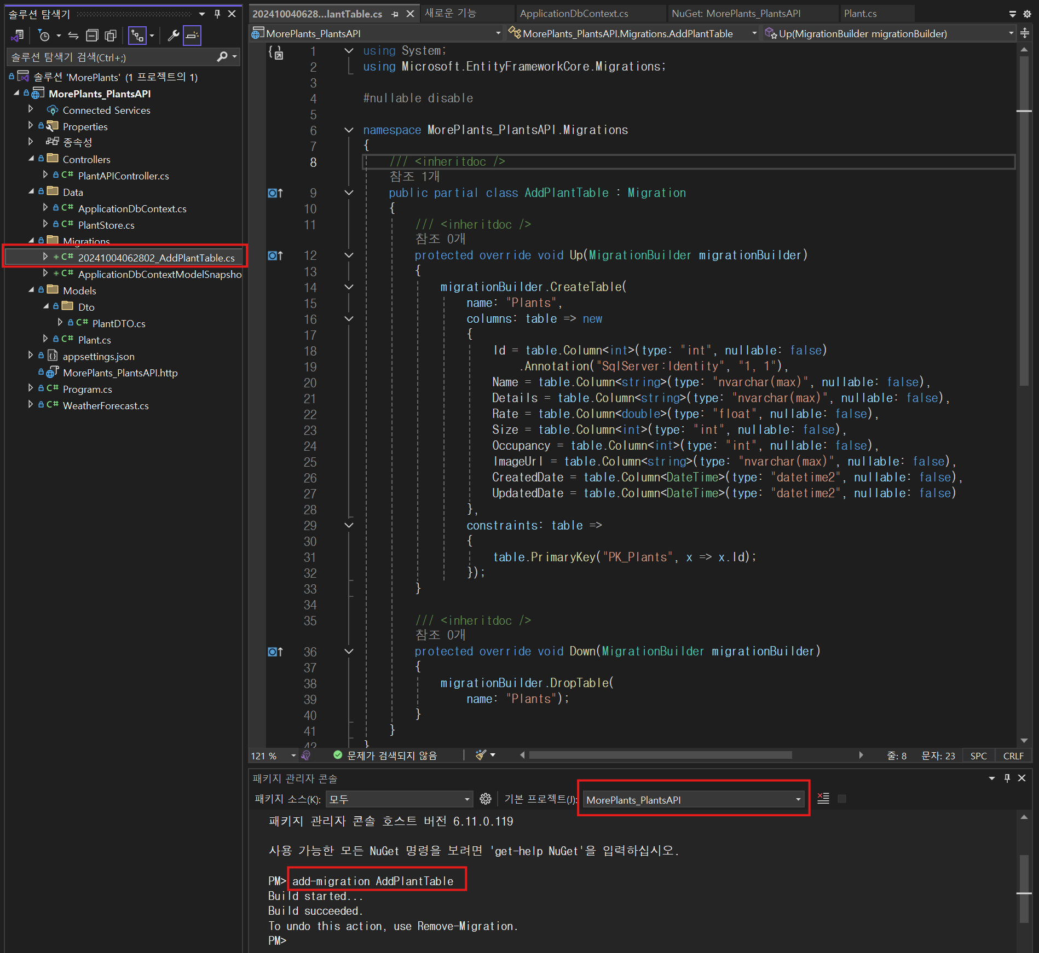Sync with active document in Solution Explorer
The height and width of the screenshot is (953, 1039).
73,36
